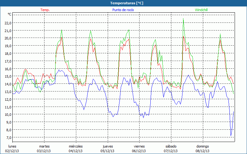Screen dimensions: 247x154
Task: Select the "viernes" day label
Action: tap(139, 146)
